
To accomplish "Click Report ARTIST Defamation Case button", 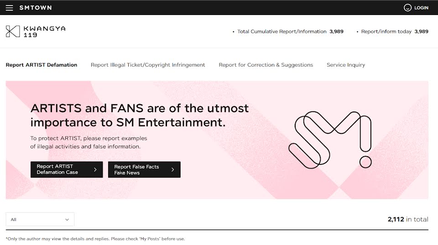I will click(x=67, y=169).
